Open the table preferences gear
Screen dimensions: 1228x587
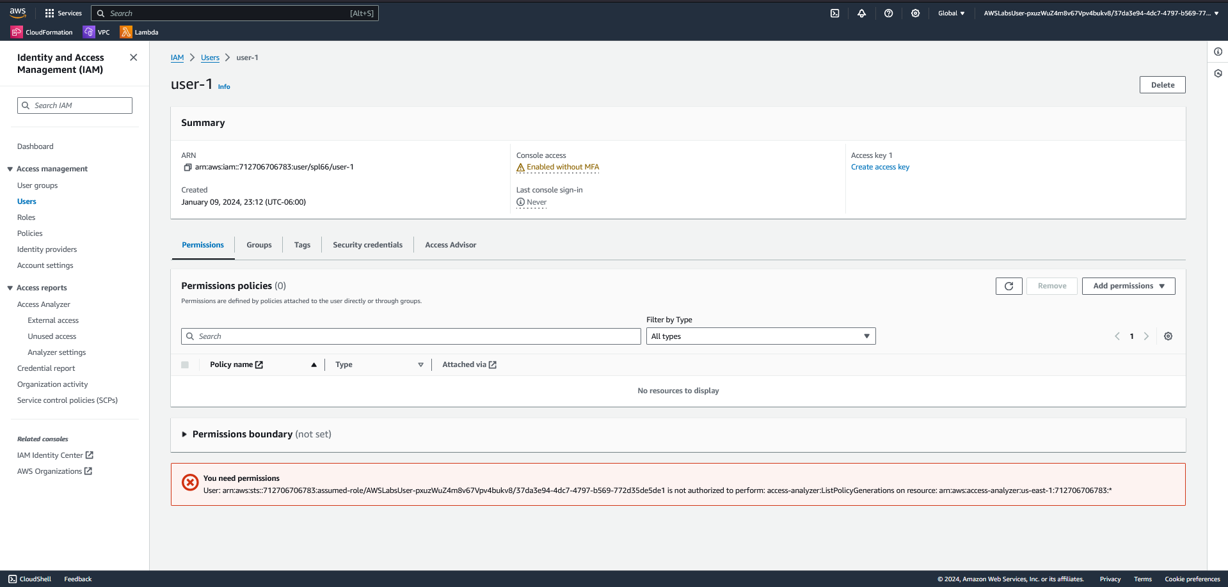[1168, 336]
